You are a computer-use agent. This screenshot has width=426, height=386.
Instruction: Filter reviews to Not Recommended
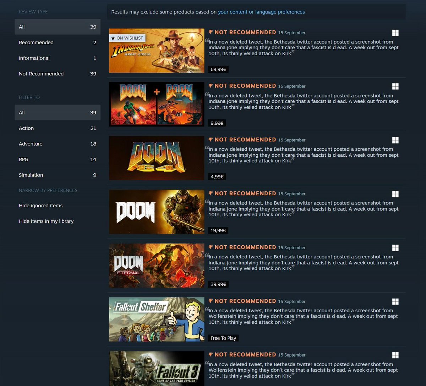click(58, 74)
